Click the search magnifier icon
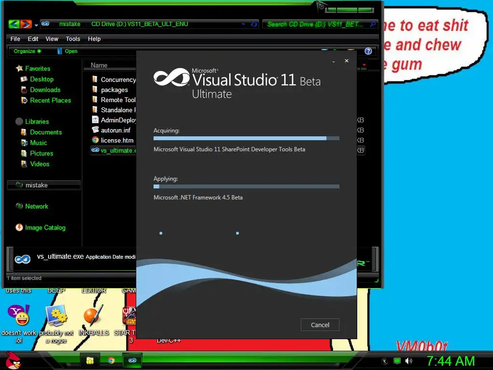This screenshot has height=370, width=493. 373,24
